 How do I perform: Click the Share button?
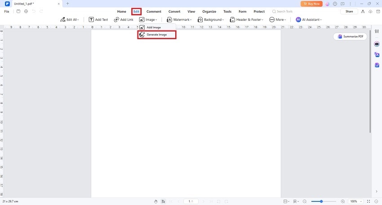click(349, 11)
